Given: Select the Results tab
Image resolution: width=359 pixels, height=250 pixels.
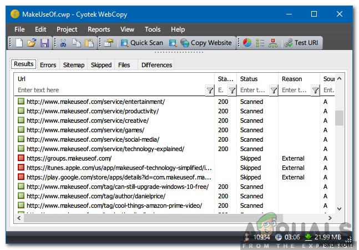Looking at the screenshot, I should coord(24,64).
